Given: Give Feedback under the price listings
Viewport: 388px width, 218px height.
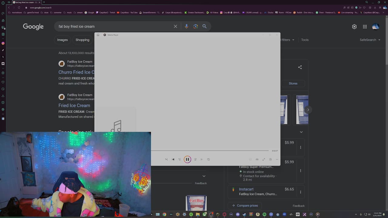Looking at the screenshot, I should click(299, 206).
